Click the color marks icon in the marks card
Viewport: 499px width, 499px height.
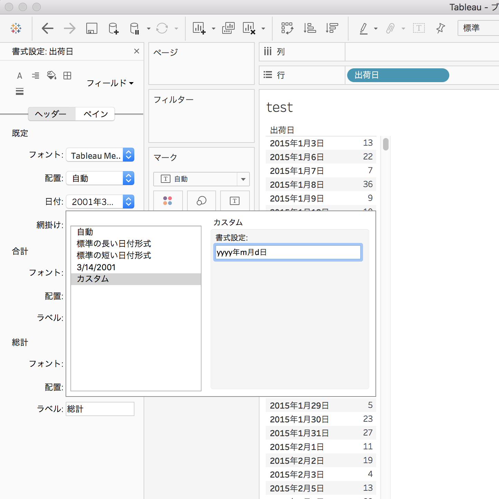click(168, 200)
